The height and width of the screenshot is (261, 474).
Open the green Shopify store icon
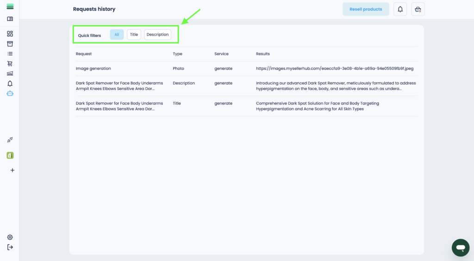[x=10, y=155]
